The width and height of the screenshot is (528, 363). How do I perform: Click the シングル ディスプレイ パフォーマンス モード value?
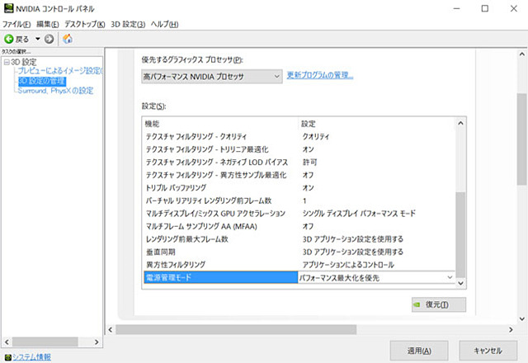pyautogui.click(x=359, y=214)
